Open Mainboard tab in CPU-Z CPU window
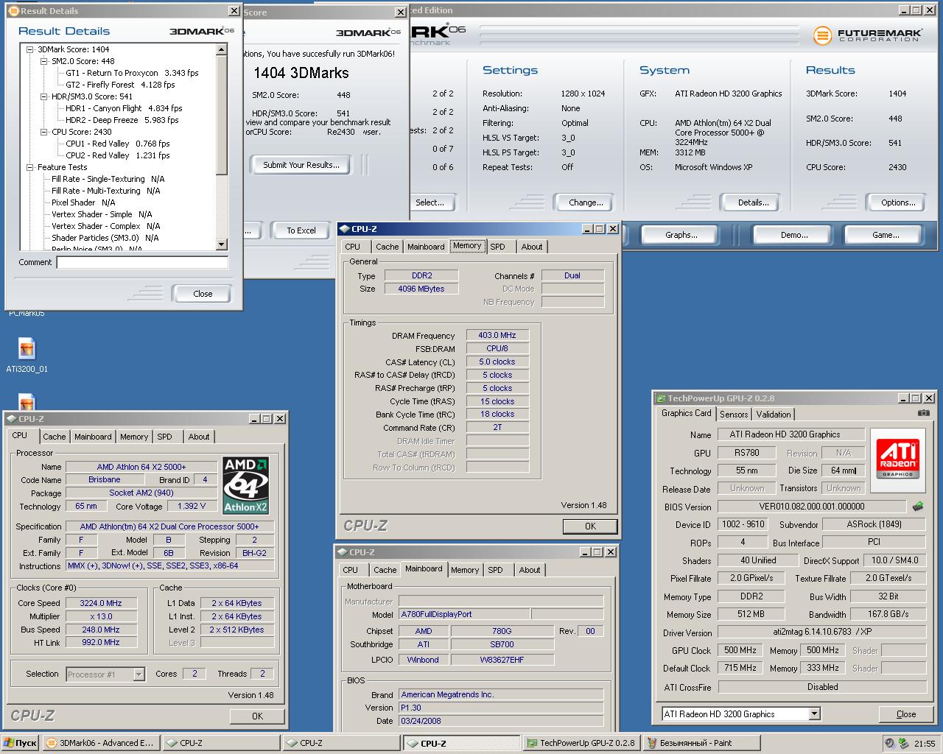 click(93, 437)
